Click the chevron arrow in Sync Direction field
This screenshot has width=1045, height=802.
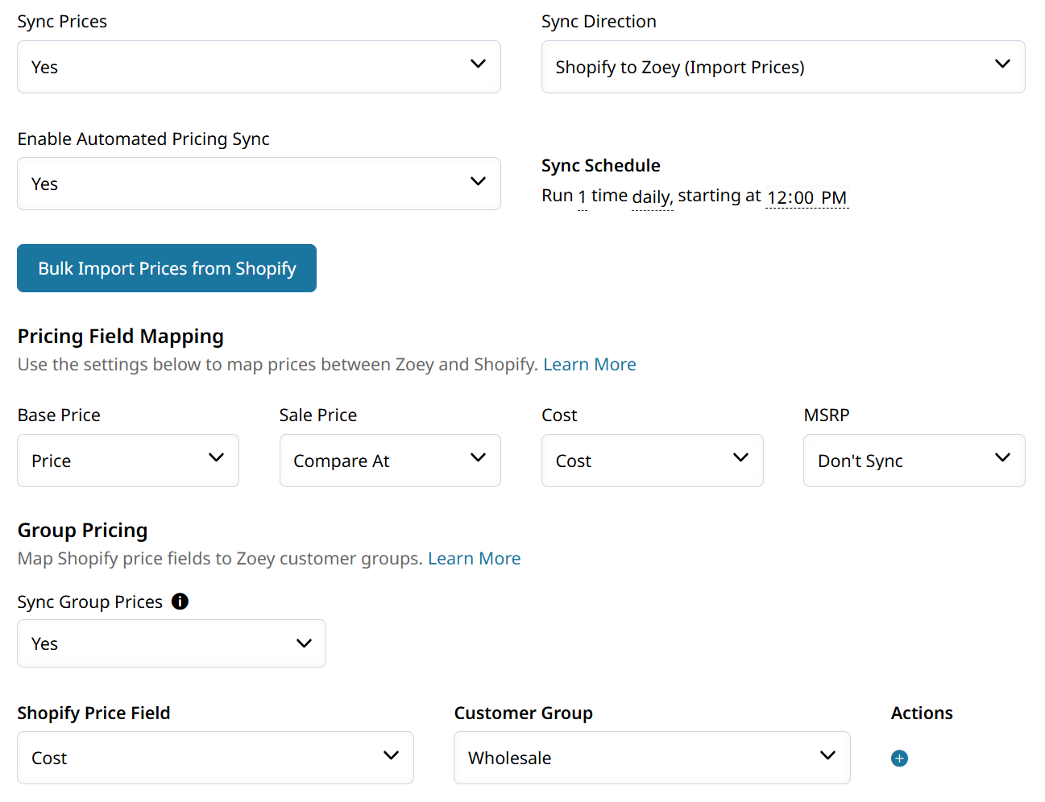(1002, 64)
